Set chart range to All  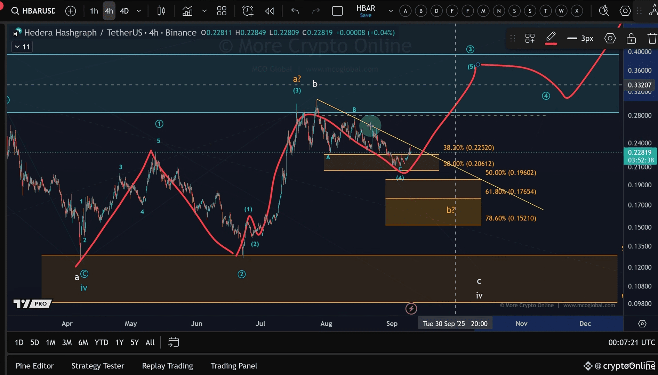150,343
